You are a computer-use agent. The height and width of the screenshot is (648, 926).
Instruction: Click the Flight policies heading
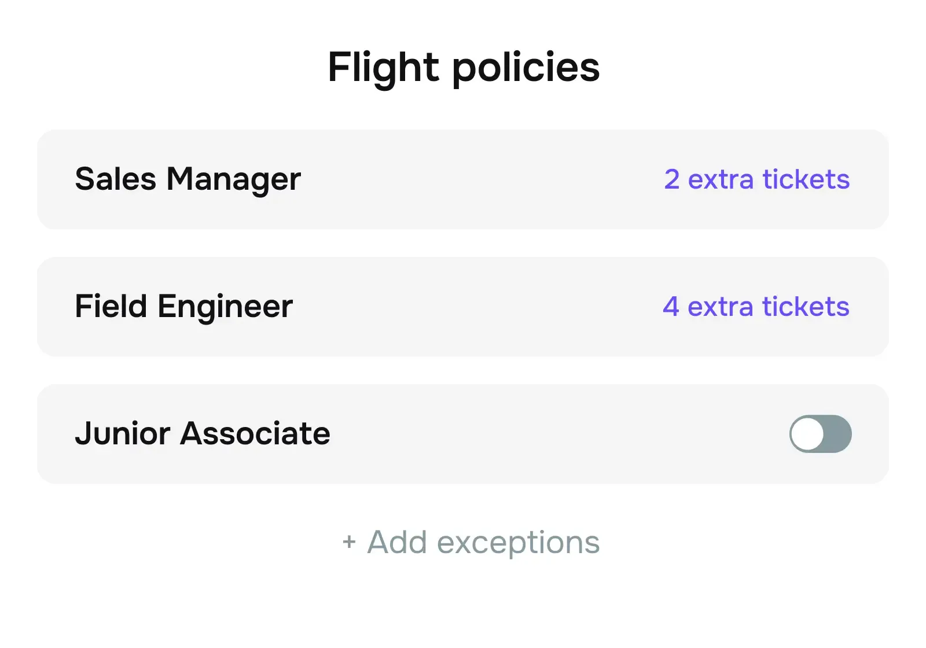(x=464, y=67)
